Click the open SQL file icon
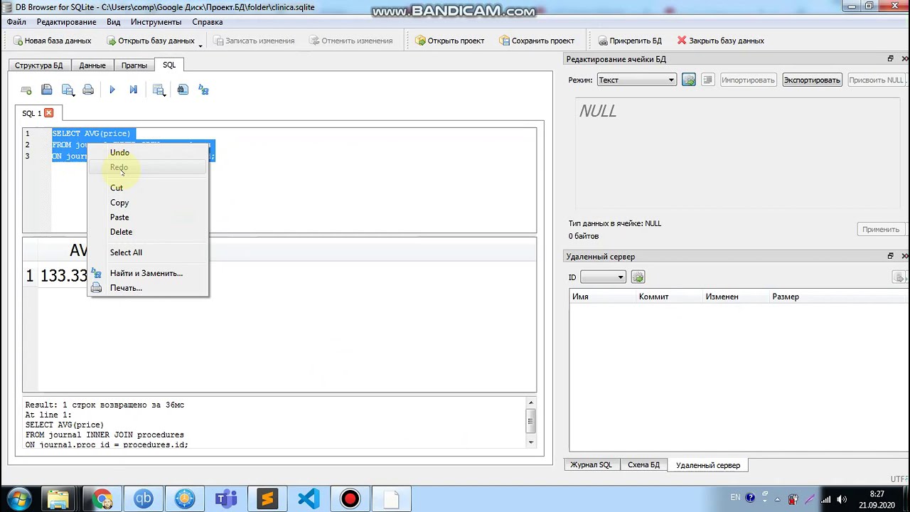The image size is (910, 512). [47, 90]
